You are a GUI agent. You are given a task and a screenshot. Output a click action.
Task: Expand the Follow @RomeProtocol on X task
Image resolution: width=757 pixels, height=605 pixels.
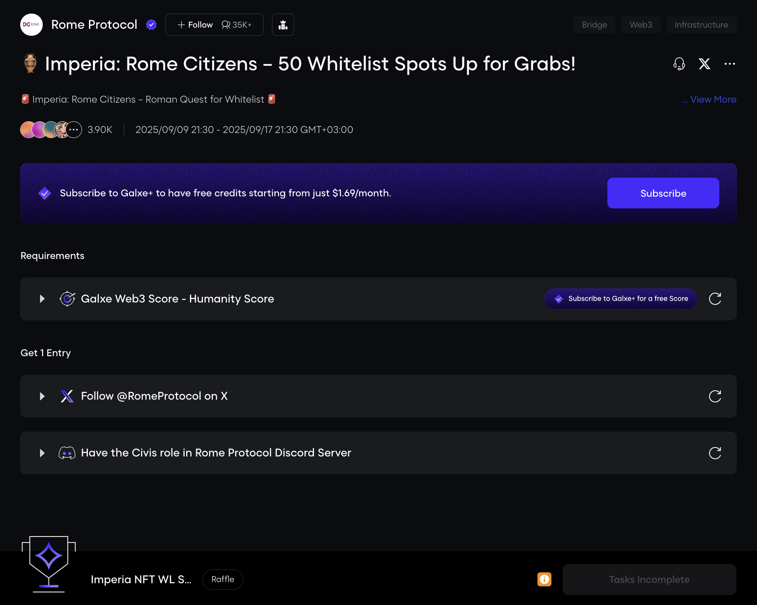pos(42,396)
